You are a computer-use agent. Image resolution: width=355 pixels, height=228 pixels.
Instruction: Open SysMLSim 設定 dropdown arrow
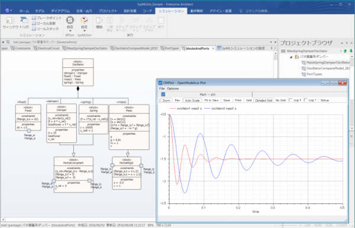84,31
